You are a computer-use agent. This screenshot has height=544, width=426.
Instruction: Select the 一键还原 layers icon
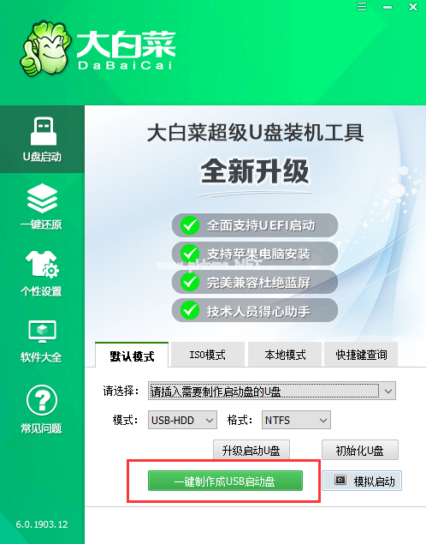[42, 198]
